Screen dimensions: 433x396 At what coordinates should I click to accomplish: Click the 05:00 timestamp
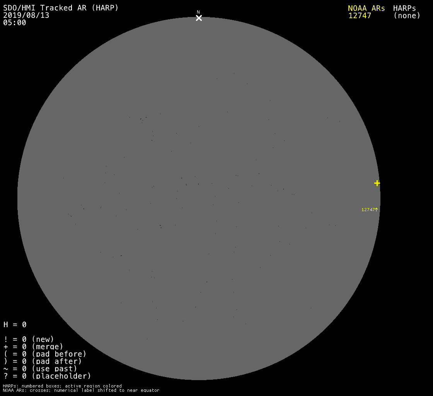point(15,23)
